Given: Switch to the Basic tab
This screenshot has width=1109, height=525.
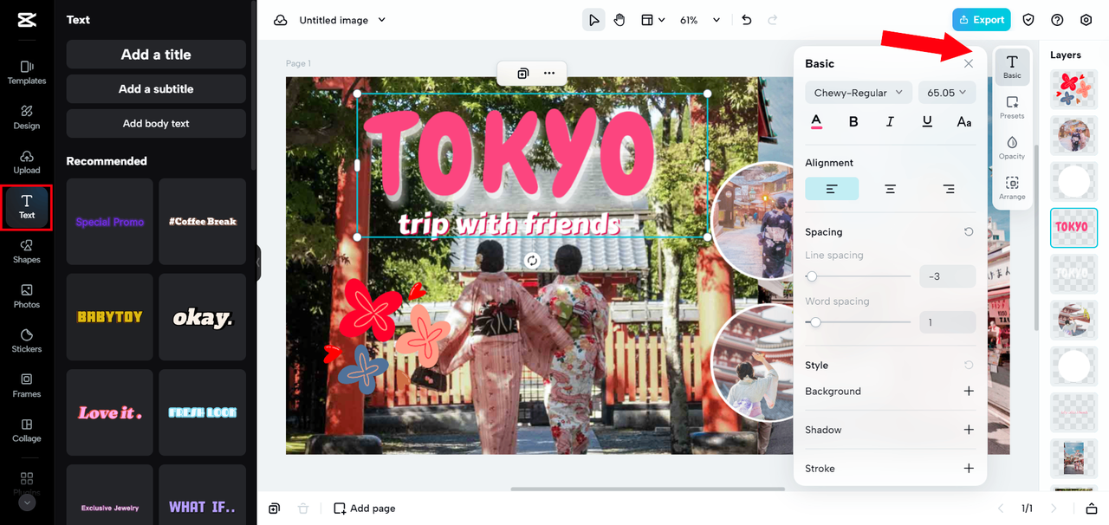Looking at the screenshot, I should coord(1012,67).
